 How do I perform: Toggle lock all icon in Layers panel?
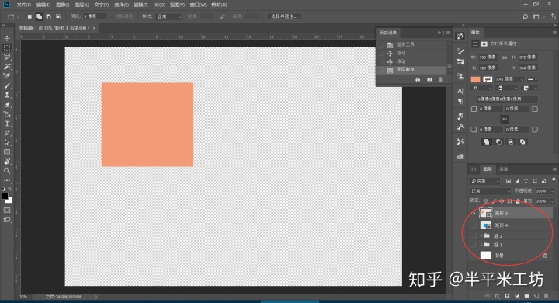[518, 201]
